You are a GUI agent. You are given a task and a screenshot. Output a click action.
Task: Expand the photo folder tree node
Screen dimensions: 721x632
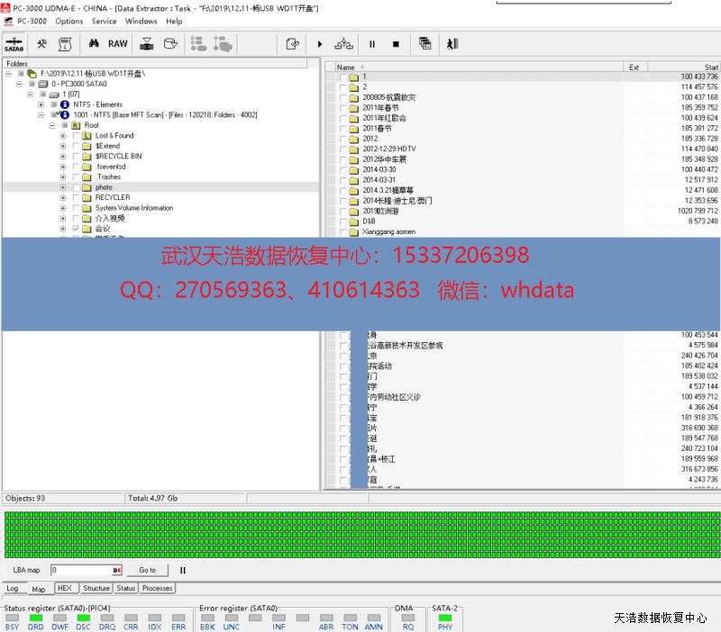(x=63, y=187)
